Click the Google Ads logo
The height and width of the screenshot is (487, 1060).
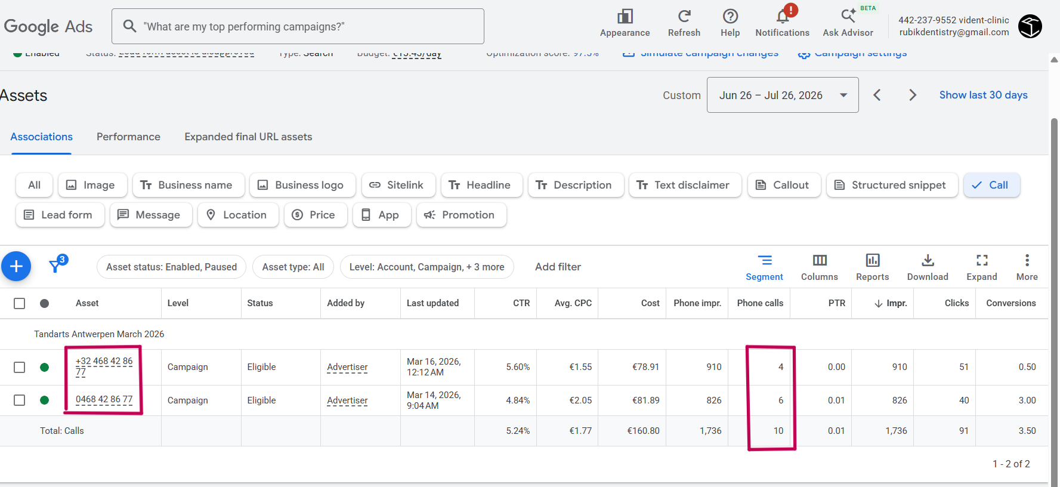pos(48,26)
